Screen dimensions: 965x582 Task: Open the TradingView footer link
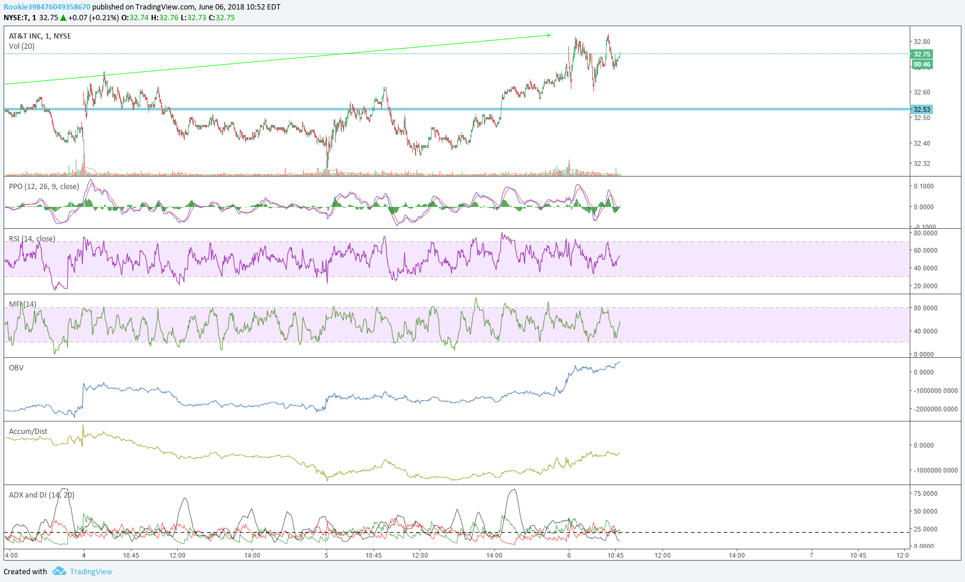(x=91, y=572)
